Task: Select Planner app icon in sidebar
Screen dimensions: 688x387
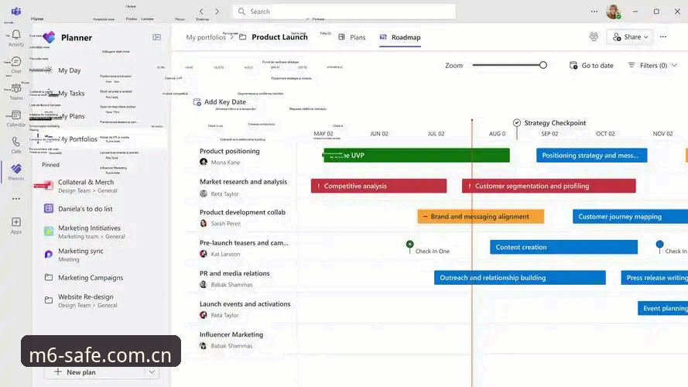Action: coord(16,172)
